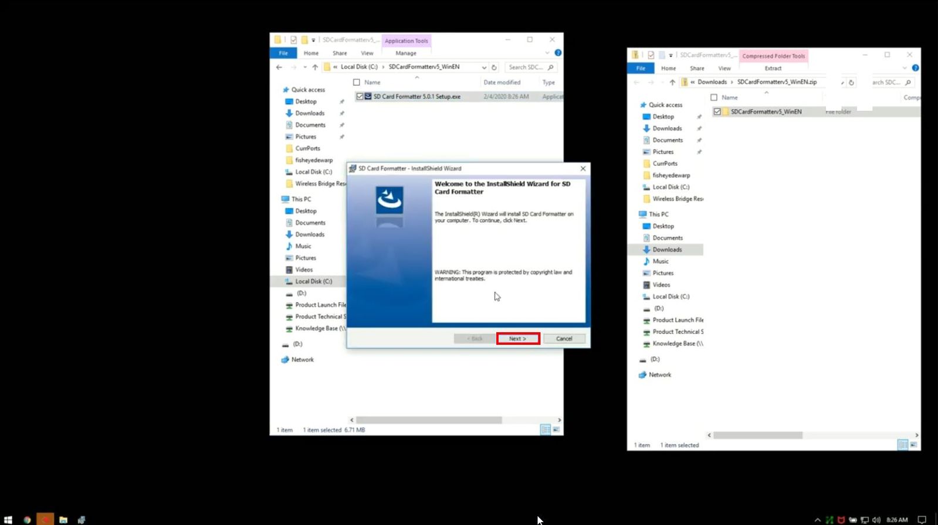The image size is (938, 525).
Task: Toggle the select-all checkbox in left window
Action: [357, 83]
